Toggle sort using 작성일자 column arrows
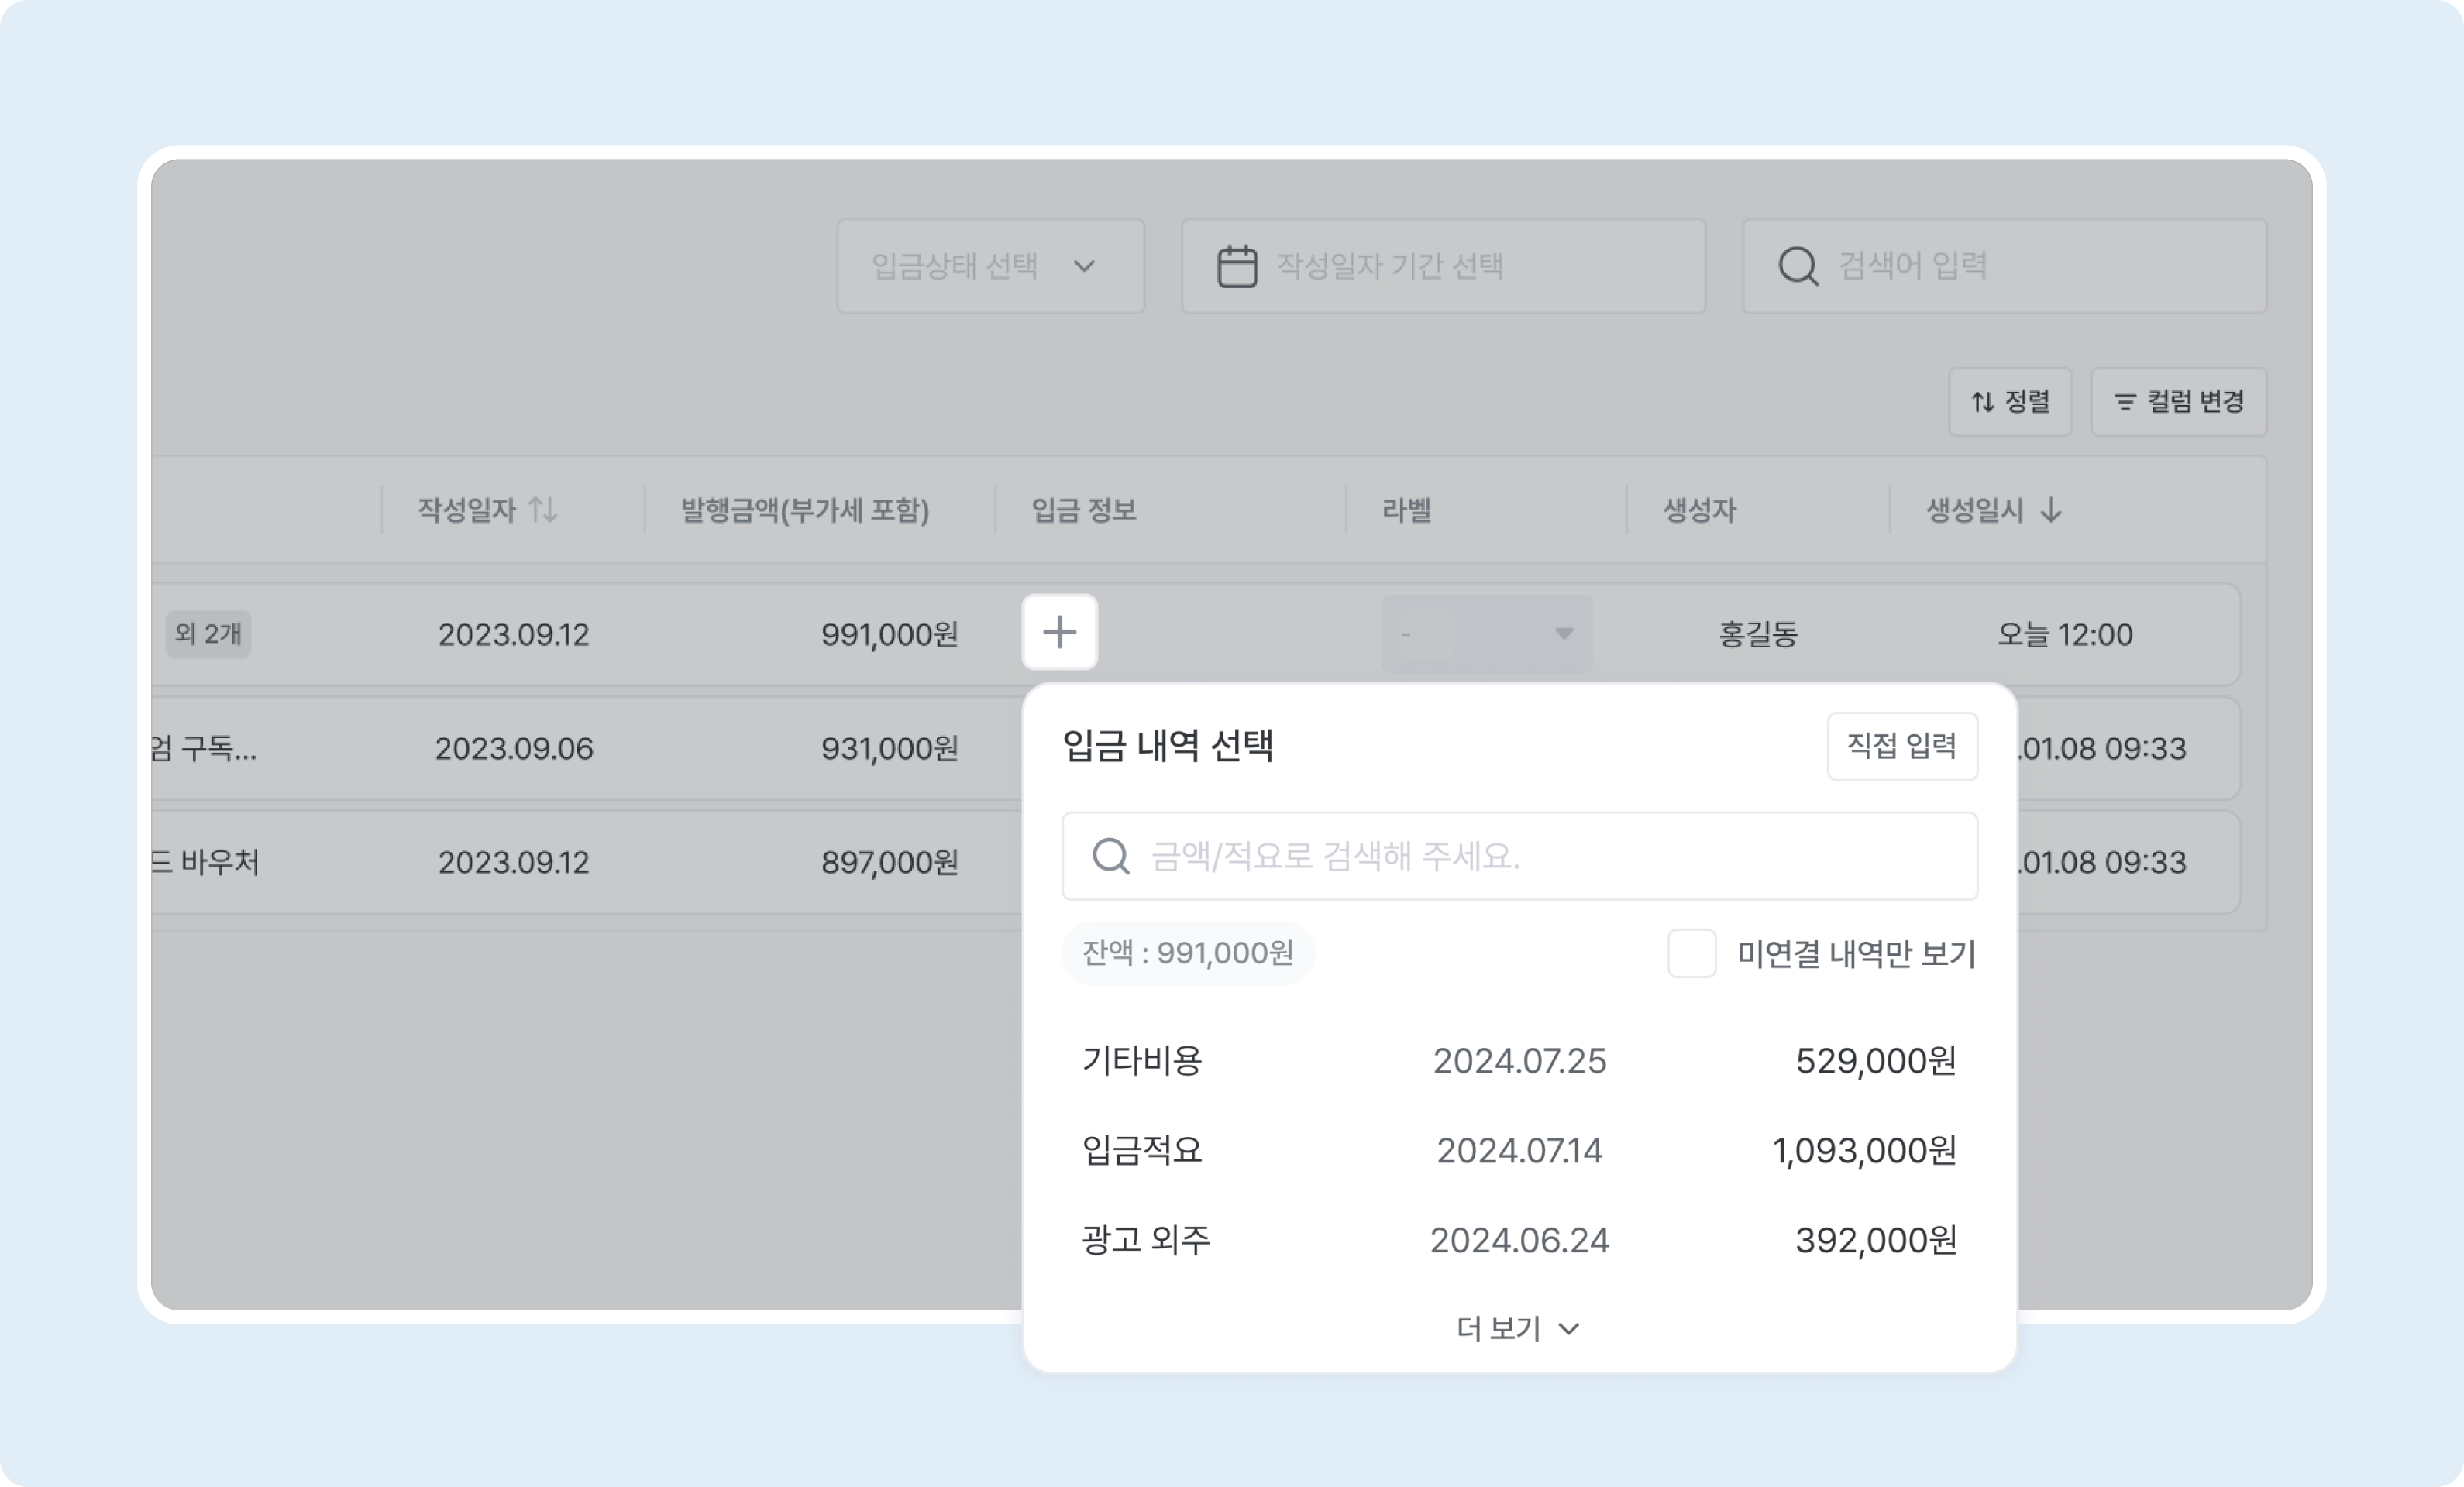The width and height of the screenshot is (2464, 1487). 543,510
